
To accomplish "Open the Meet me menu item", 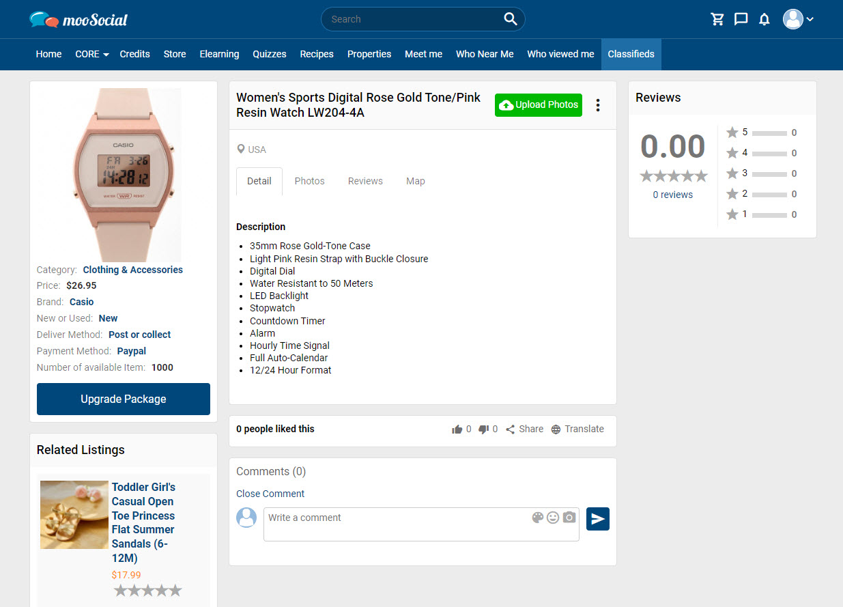I will click(x=423, y=54).
